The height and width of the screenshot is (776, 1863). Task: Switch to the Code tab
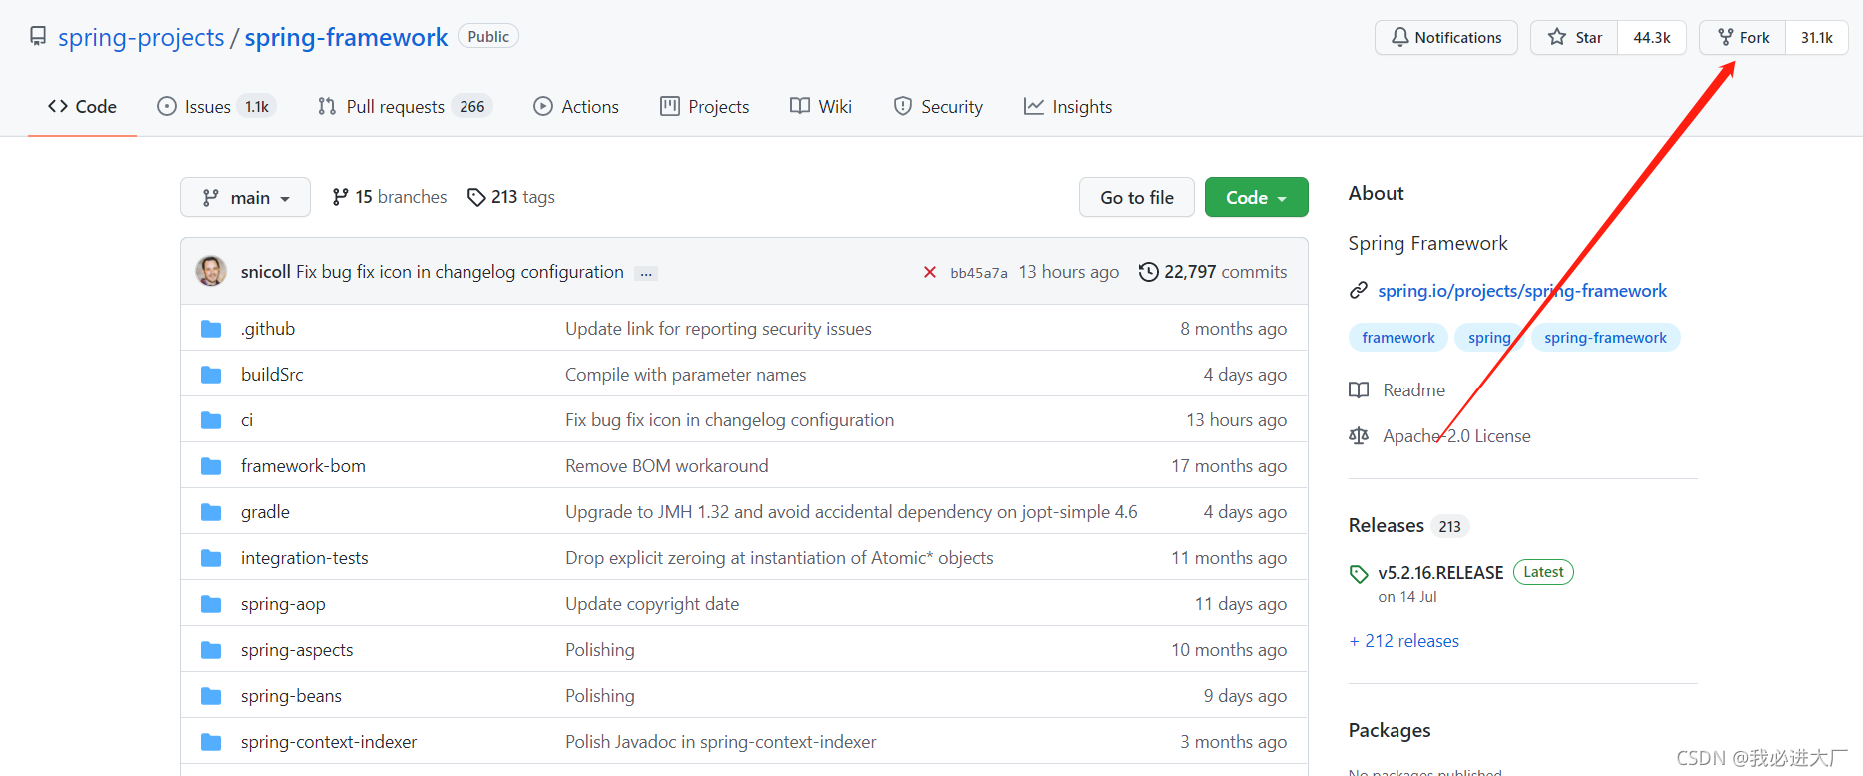pos(82,106)
